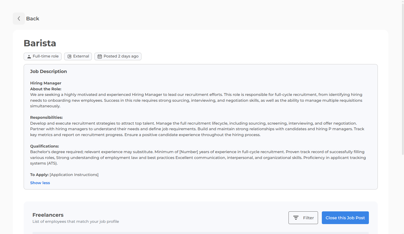Viewport: 404px width, 234px height.
Task: Click the calendar icon beside Posted date
Action: pos(100,56)
